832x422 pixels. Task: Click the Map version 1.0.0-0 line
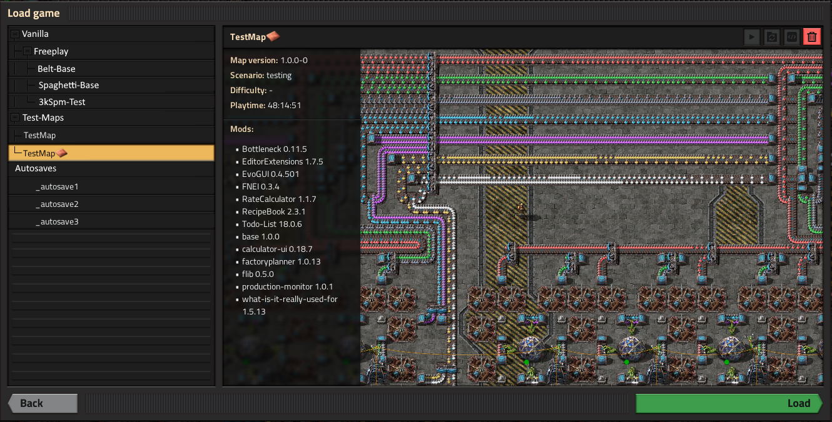(x=269, y=60)
